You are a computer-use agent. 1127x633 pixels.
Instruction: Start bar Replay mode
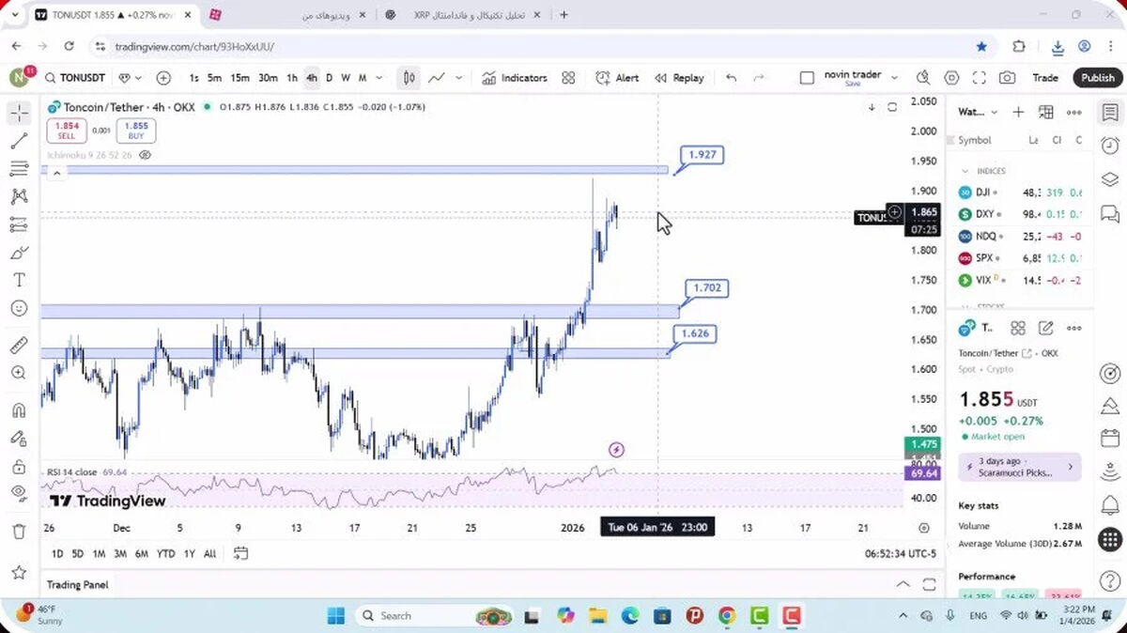[679, 78]
